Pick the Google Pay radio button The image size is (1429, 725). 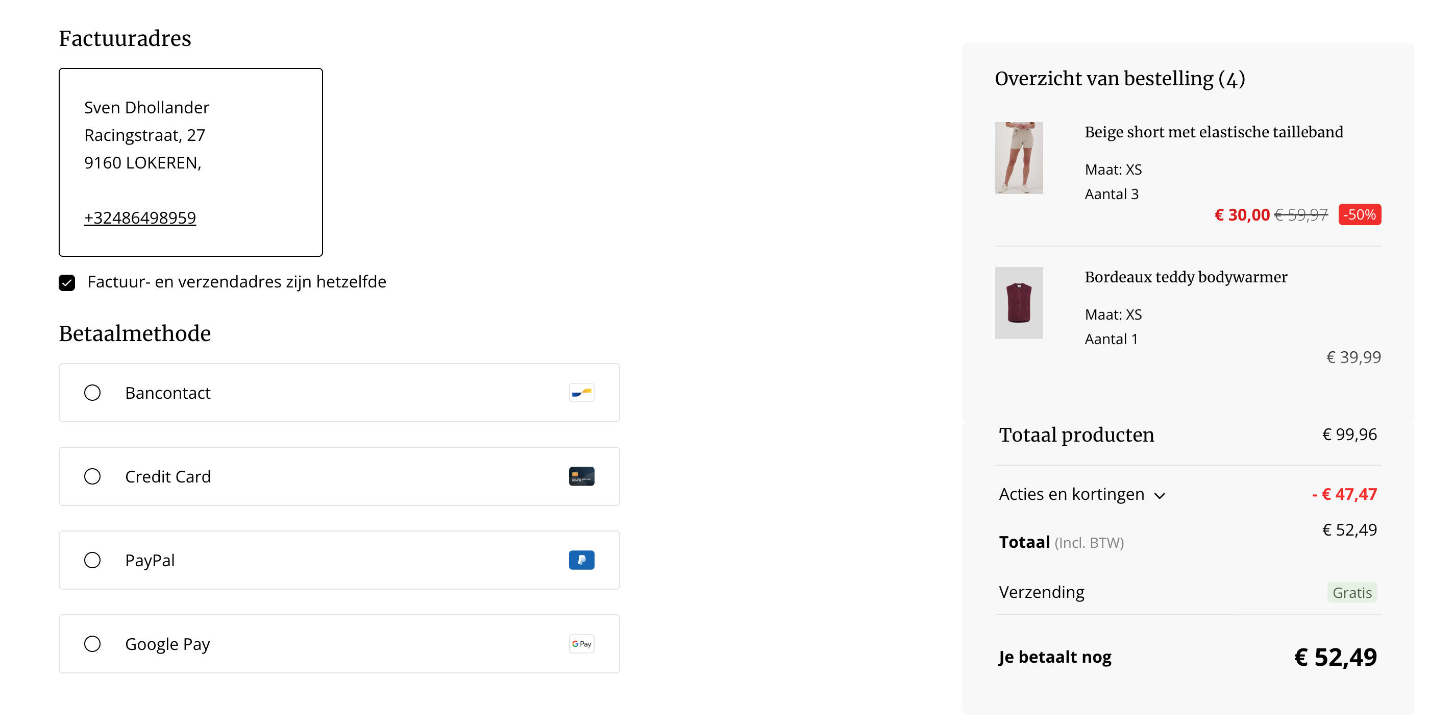click(x=92, y=644)
